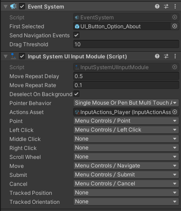Uncheck Send Navigation Events

pyautogui.click(x=76, y=35)
